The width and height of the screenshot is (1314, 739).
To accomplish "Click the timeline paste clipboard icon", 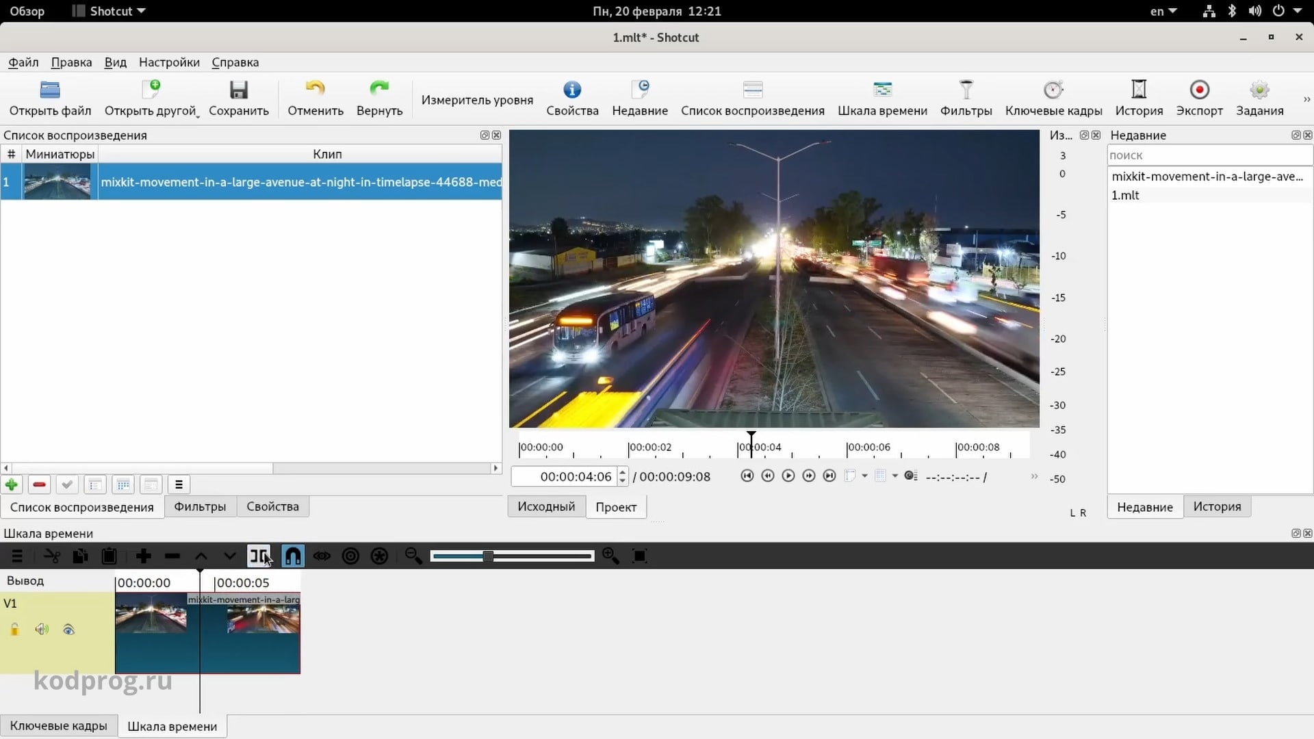I will pos(109,556).
